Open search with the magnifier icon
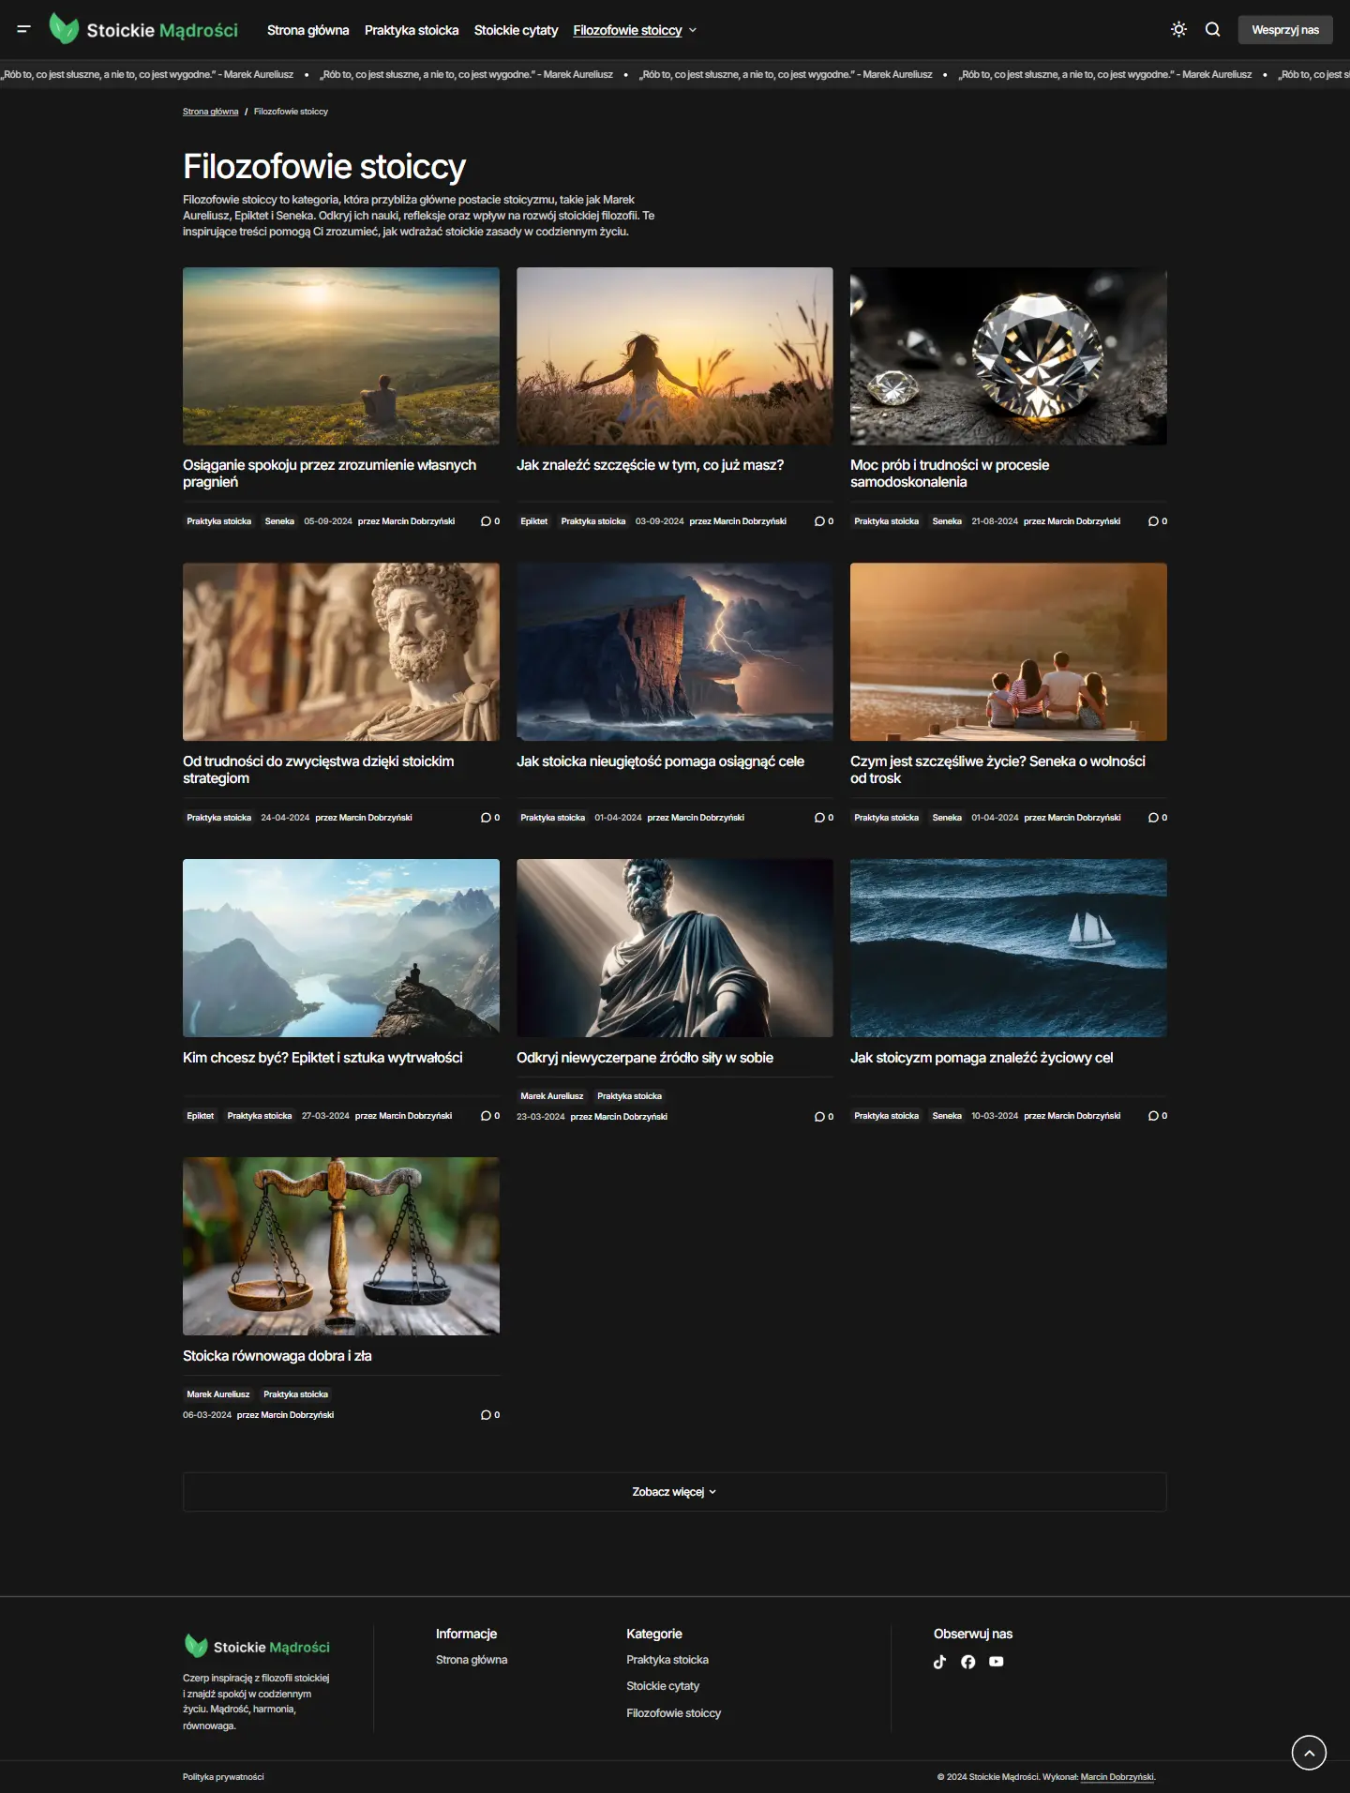The width and height of the screenshot is (1350, 1793). (x=1212, y=30)
